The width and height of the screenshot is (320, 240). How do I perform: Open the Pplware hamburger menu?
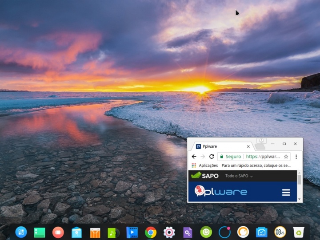pos(286,192)
